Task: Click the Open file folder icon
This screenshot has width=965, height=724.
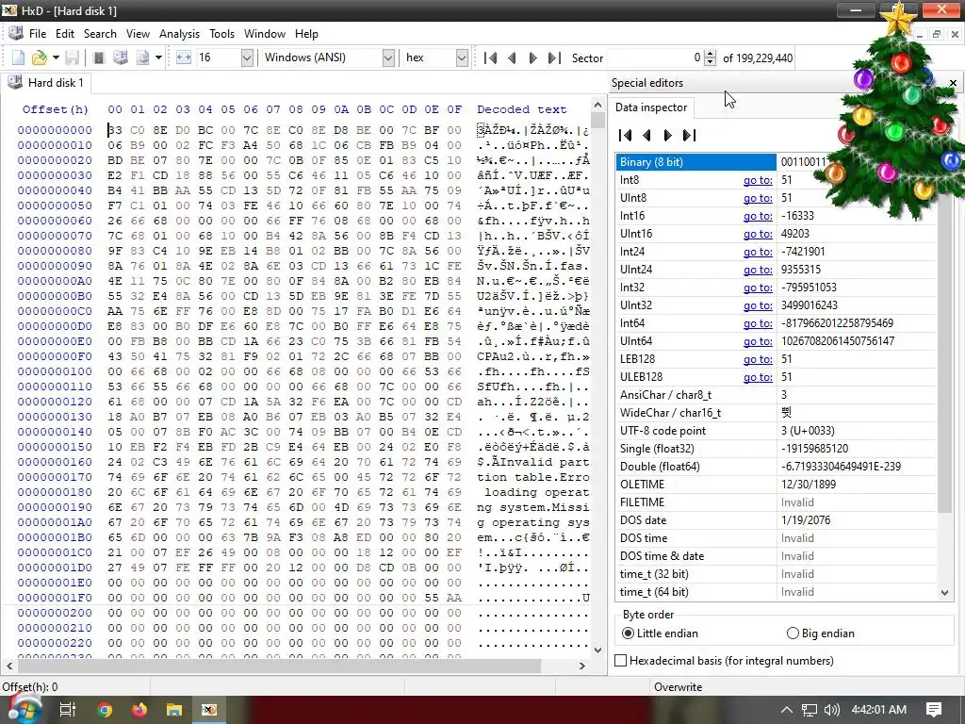Action: tap(40, 58)
